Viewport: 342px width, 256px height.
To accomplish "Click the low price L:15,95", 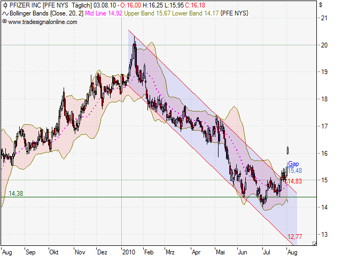I will click(x=173, y=5).
